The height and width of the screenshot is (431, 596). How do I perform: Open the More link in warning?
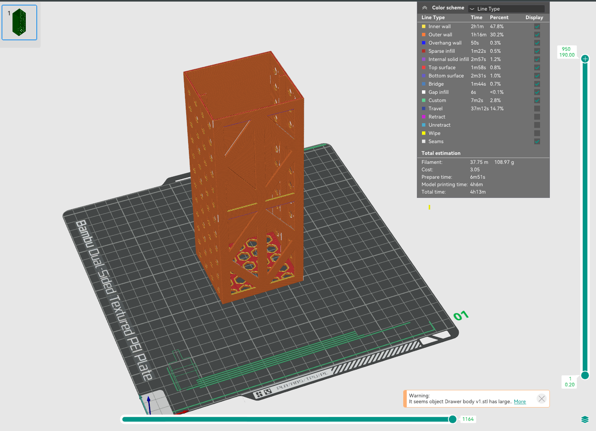pyautogui.click(x=520, y=402)
